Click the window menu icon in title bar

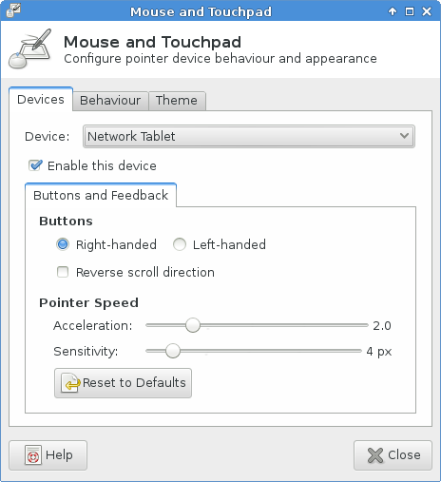[x=13, y=10]
